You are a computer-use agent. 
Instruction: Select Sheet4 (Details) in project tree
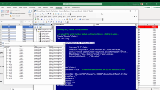tap(44, 37)
